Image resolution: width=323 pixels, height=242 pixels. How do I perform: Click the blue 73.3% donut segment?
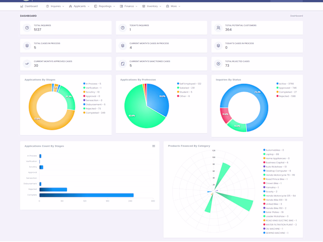click(262, 99)
